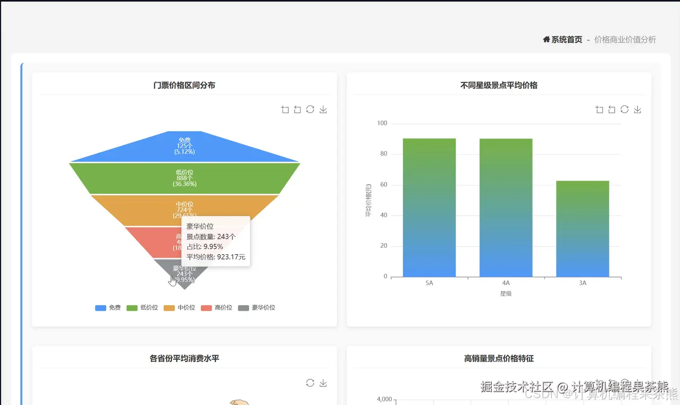Toggle visibility of 豪华价位 series
680x405 pixels.
(x=257, y=307)
